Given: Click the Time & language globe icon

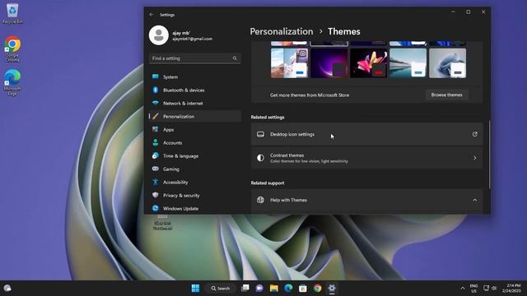Looking at the screenshot, I should point(156,155).
